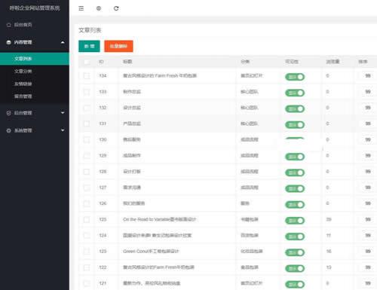The width and height of the screenshot is (377, 290).
Task: Open the 系统管理 sidebar menu
Action: (x=35, y=130)
